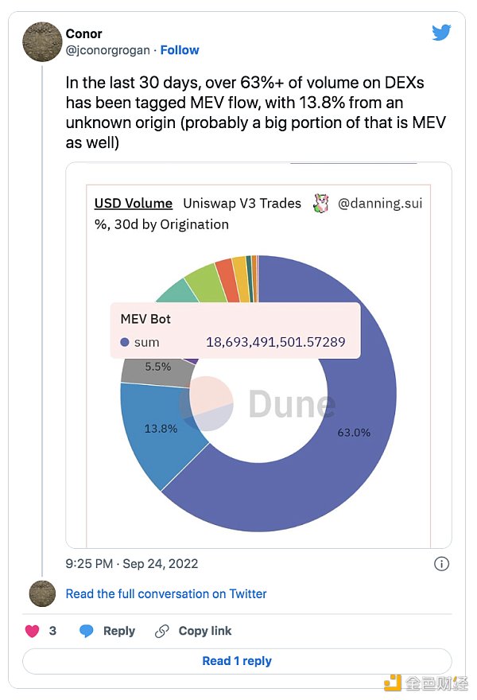The height and width of the screenshot is (700, 477).
Task: Click the blue 13.8% pie slice
Action: click(155, 434)
